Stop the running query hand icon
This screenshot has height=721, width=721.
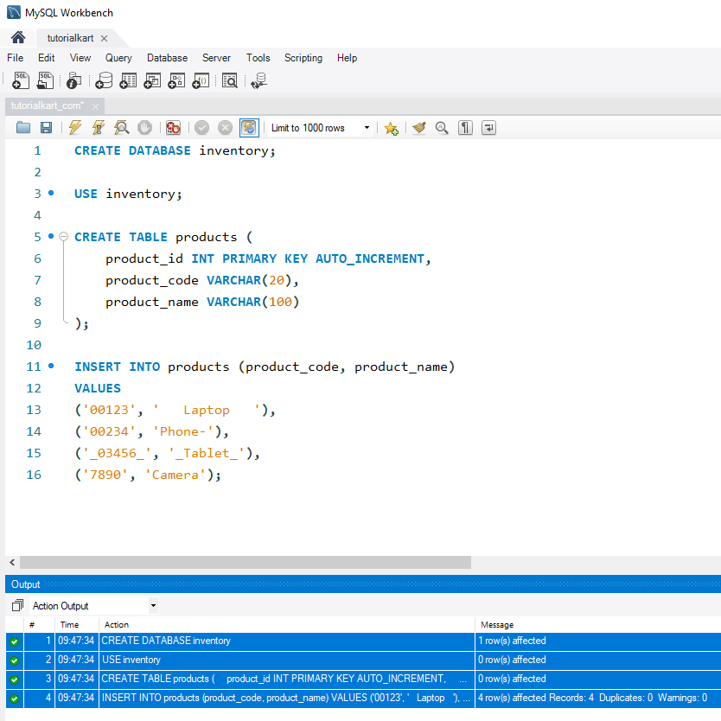coord(144,127)
